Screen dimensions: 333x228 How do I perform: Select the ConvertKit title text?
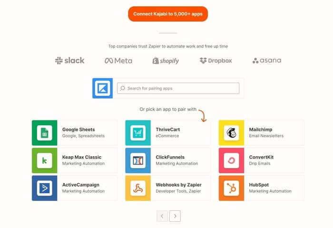tap(261, 157)
